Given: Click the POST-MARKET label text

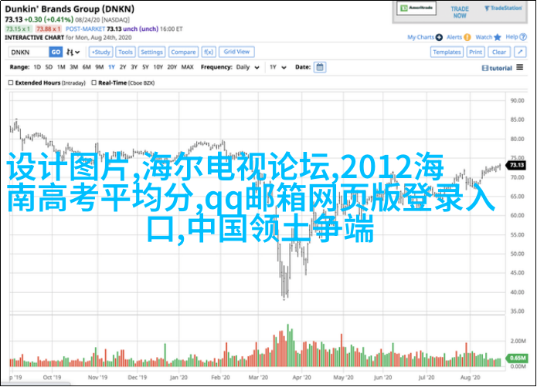Looking at the screenshot, I should point(85,29).
